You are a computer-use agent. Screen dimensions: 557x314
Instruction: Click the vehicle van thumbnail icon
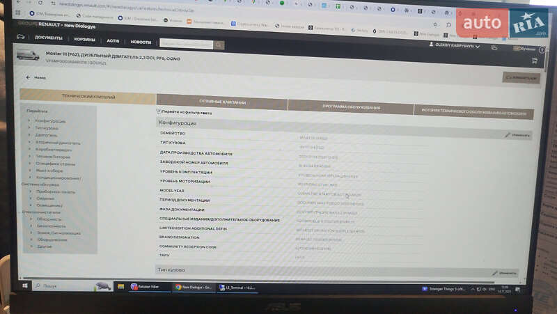click(28, 56)
